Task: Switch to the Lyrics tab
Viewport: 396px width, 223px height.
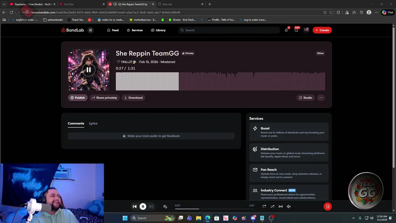Action: click(x=93, y=123)
